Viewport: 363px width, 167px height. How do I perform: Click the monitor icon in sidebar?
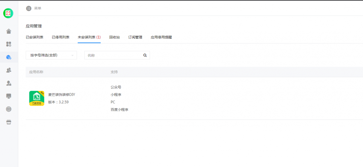9,96
